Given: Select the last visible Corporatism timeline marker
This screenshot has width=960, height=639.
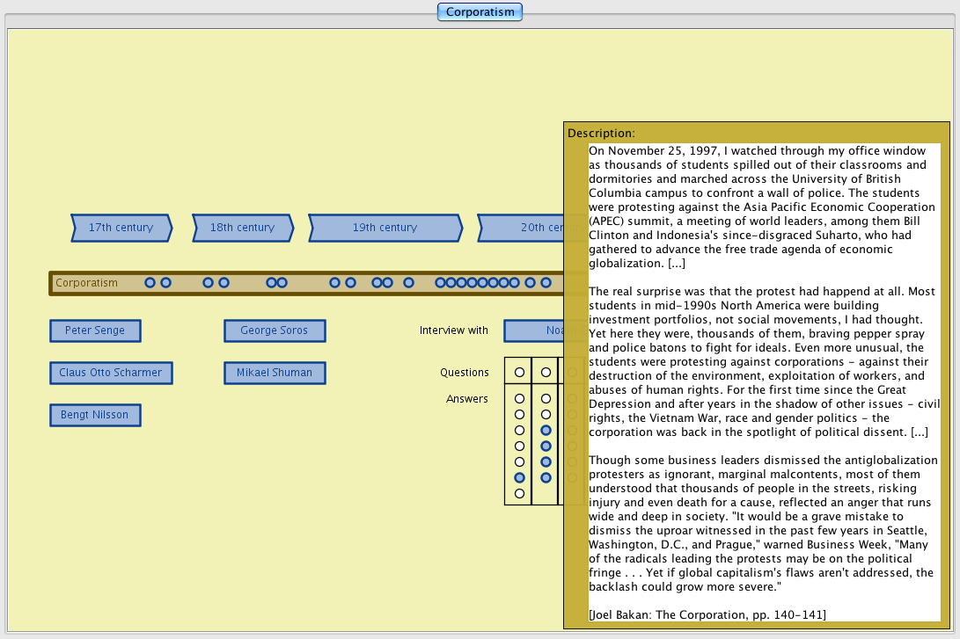Looking at the screenshot, I should pos(546,283).
